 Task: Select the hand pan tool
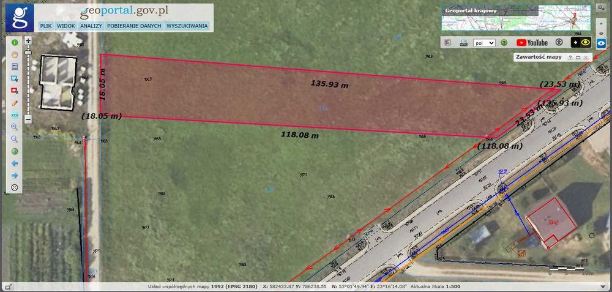click(x=15, y=54)
